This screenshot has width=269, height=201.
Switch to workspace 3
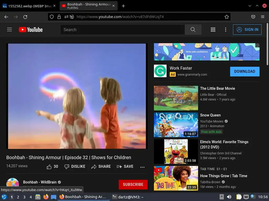pos(24,197)
